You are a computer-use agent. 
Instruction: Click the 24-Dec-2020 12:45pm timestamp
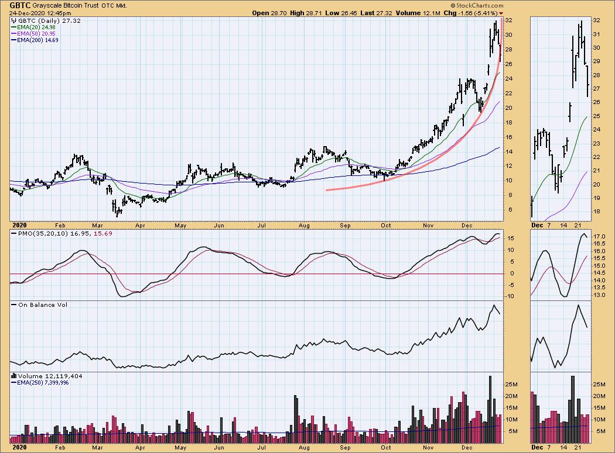pos(40,13)
